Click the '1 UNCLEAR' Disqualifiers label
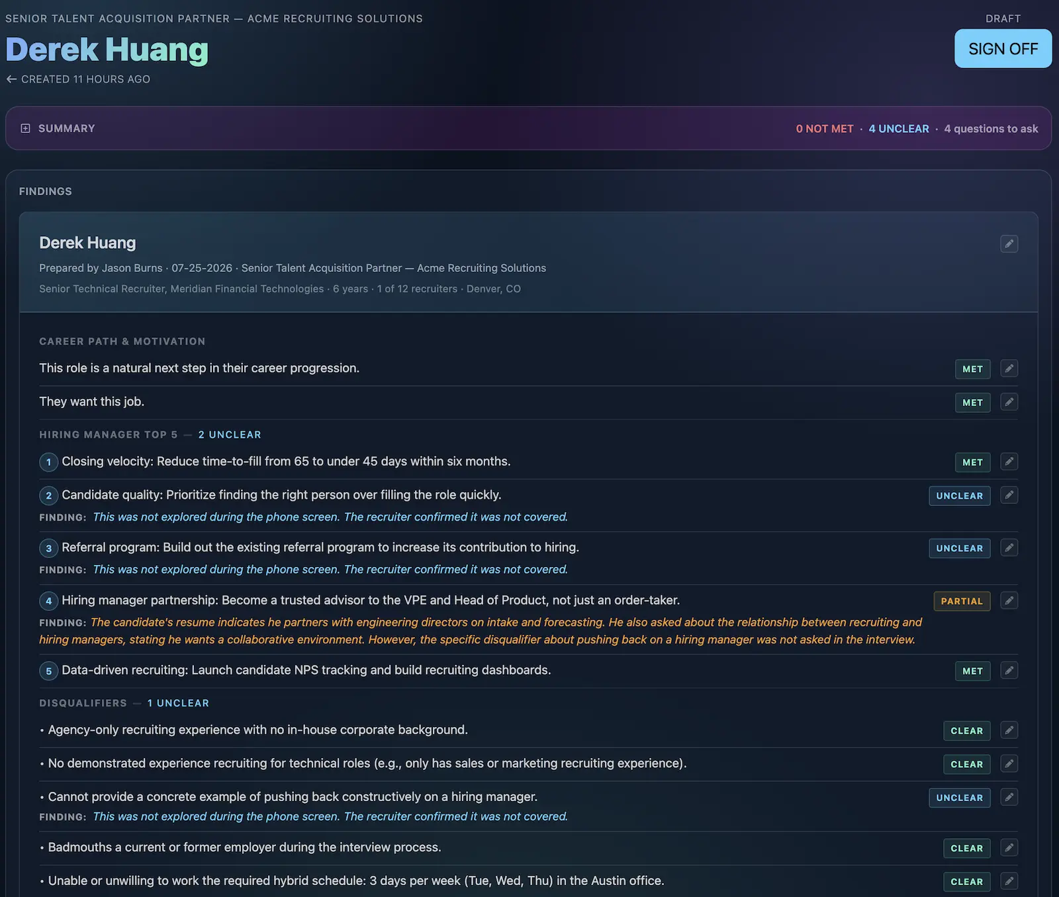This screenshot has width=1059, height=897. pos(178,703)
